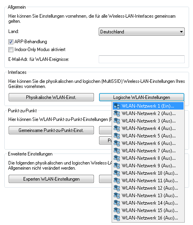Enable Indoor-Only Modus aktiviert checkbox
193x225 pixels.
pos(11,49)
